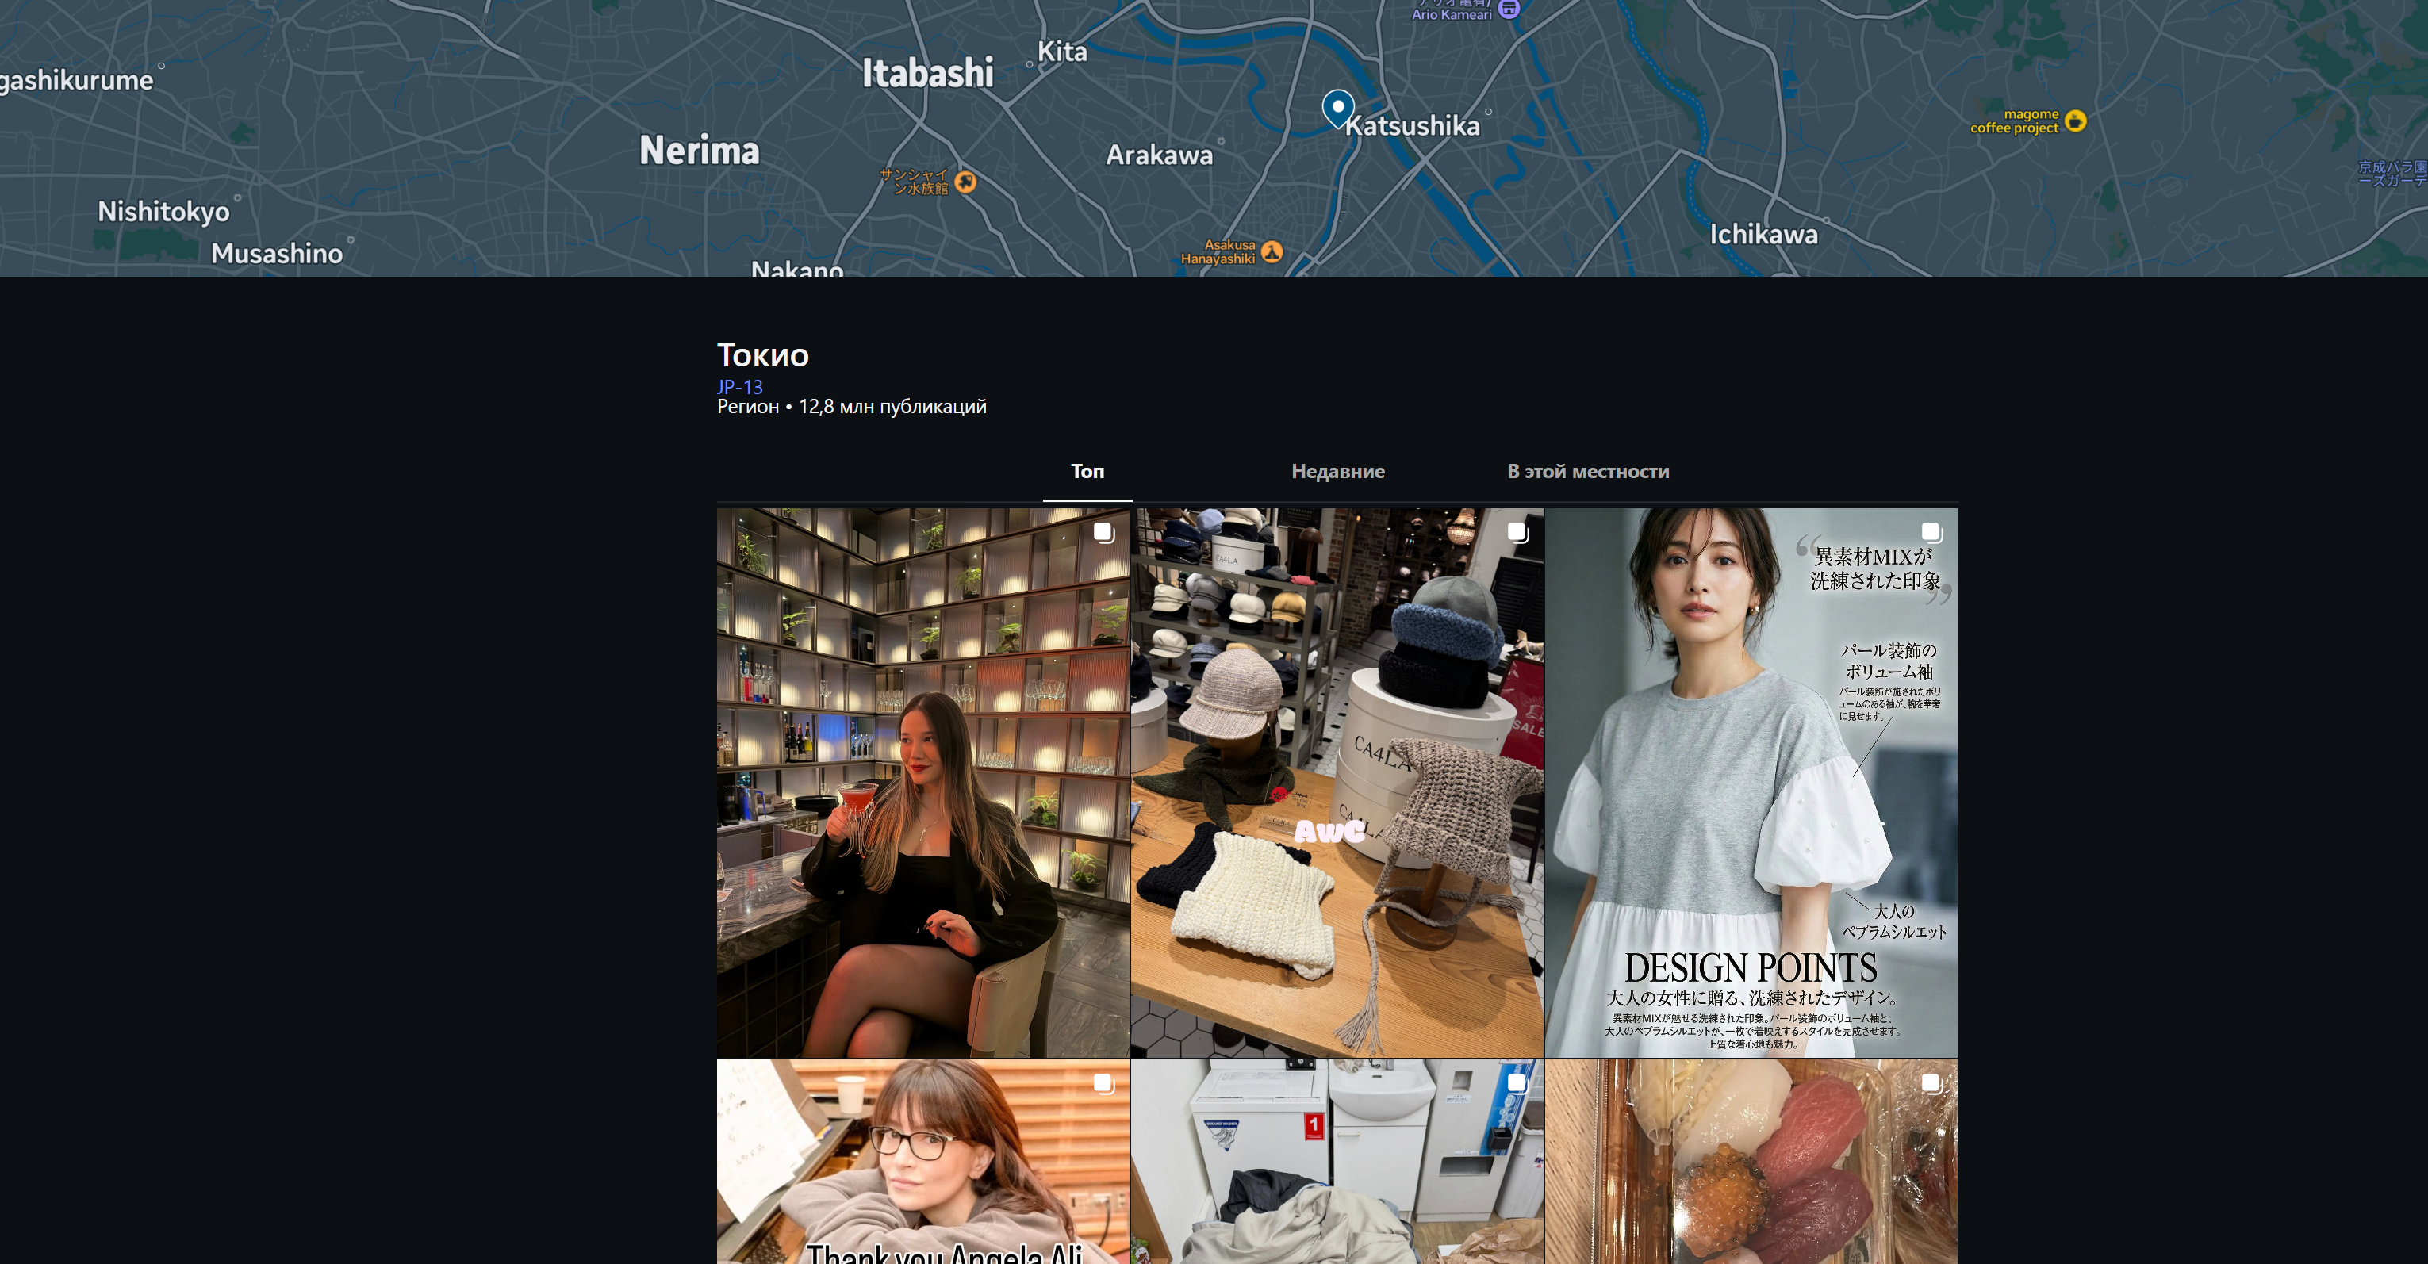Click the blue location pin on map
Image resolution: width=2428 pixels, height=1264 pixels.
point(1337,106)
